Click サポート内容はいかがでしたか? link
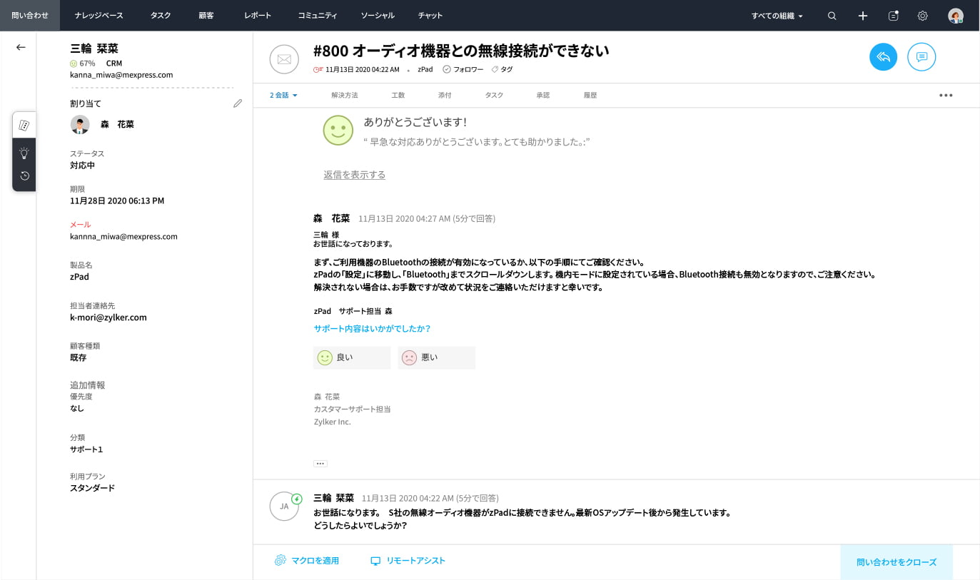The height and width of the screenshot is (580, 980). [x=372, y=329]
